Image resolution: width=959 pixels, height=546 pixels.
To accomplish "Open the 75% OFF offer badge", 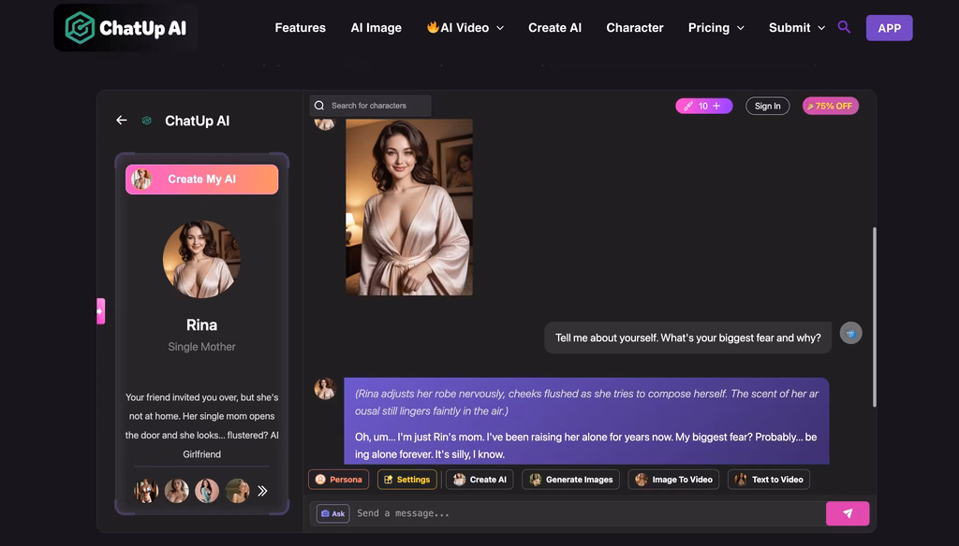I will [831, 107].
